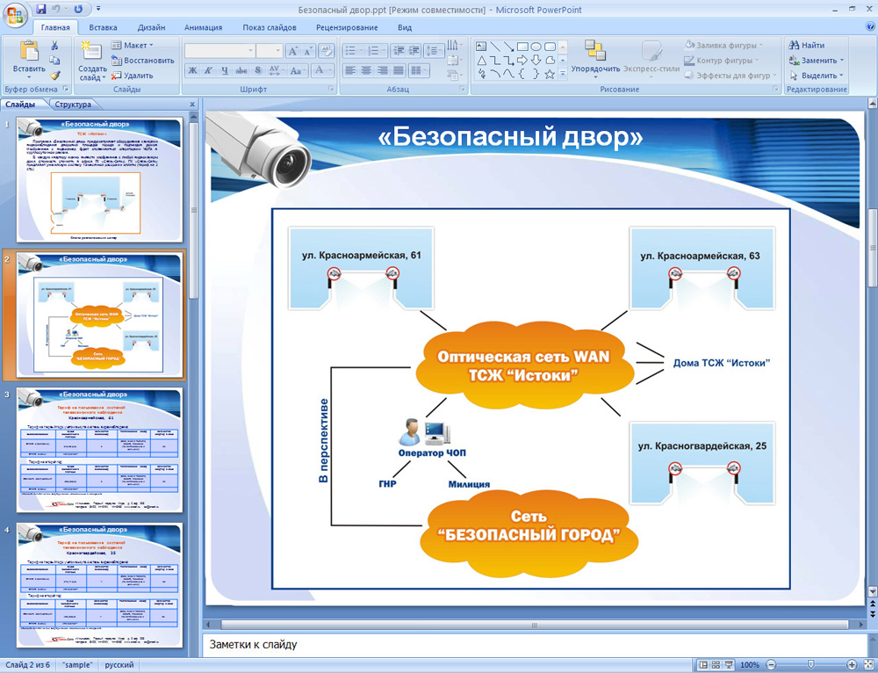Switch to the Вставка ribbon tab
Viewport: 878px width, 673px height.
click(x=103, y=27)
